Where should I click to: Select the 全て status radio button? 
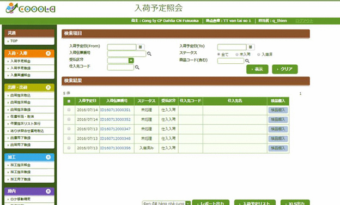pos(219,54)
